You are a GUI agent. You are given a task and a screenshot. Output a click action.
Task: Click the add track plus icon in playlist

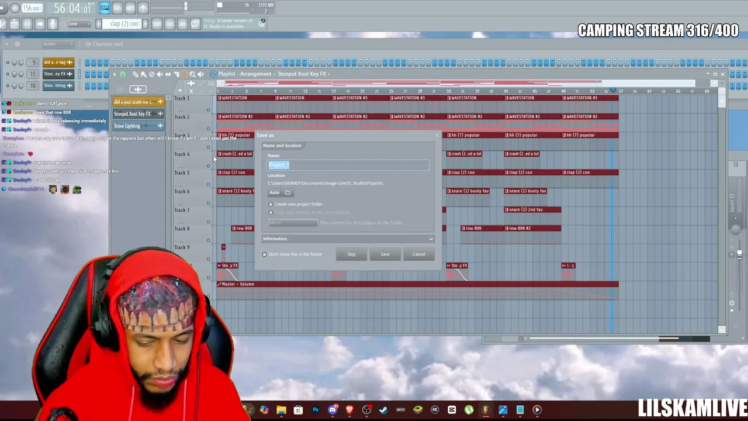tap(180, 91)
